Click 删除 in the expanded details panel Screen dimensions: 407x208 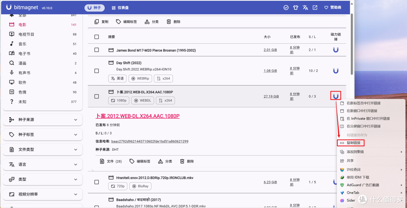click(x=187, y=161)
